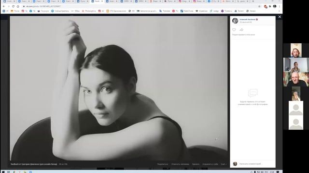Open the extensions puzzle icon
This screenshot has width=309, height=173.
coord(270,6)
